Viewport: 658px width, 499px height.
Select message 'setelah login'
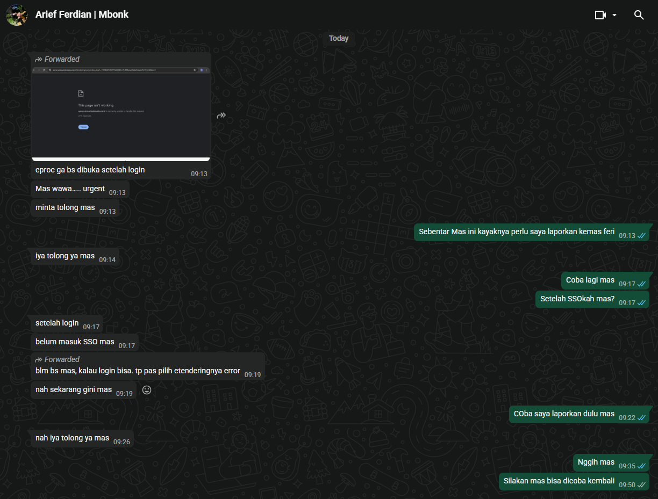click(57, 323)
